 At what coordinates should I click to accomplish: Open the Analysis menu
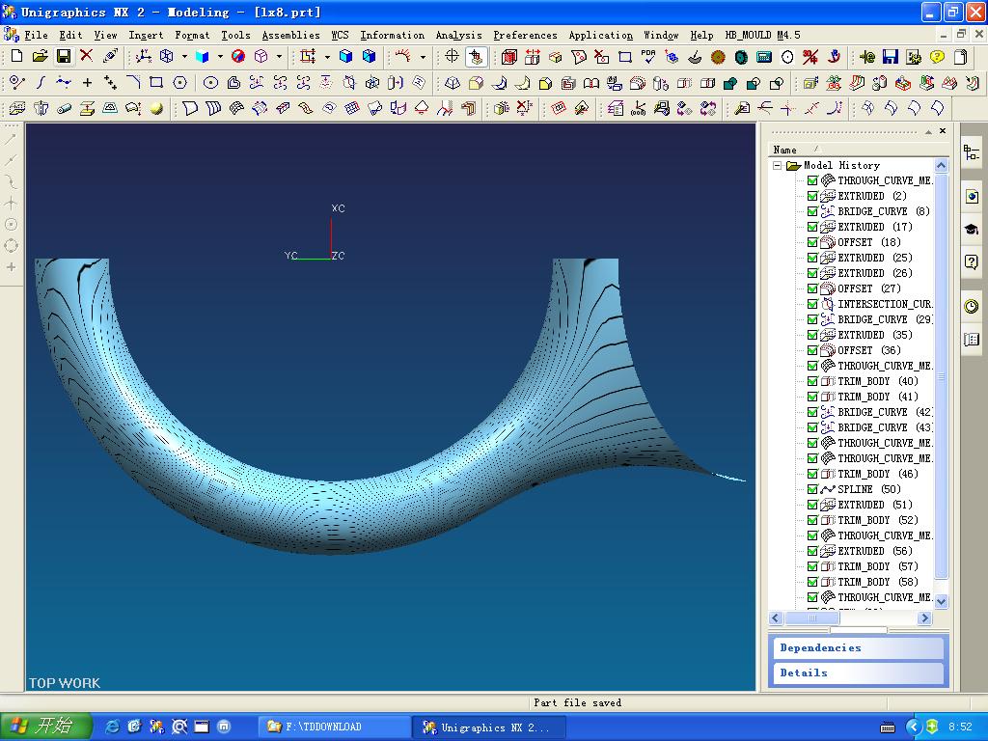click(x=458, y=35)
